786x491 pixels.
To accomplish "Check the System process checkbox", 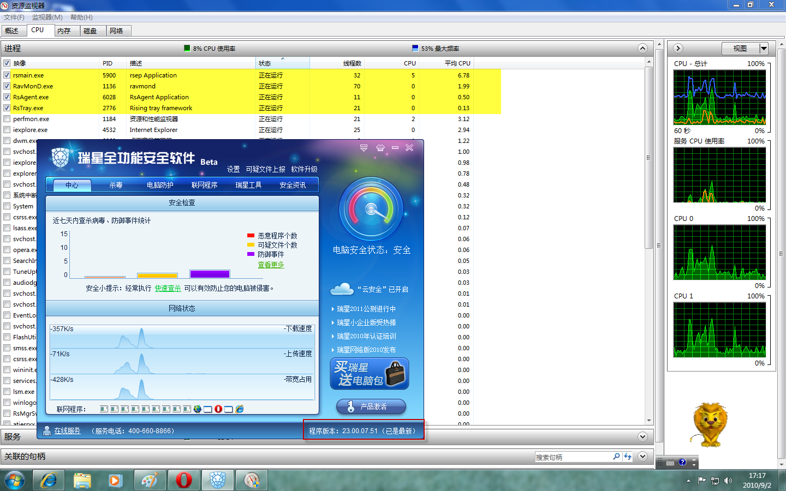I will pyautogui.click(x=7, y=206).
